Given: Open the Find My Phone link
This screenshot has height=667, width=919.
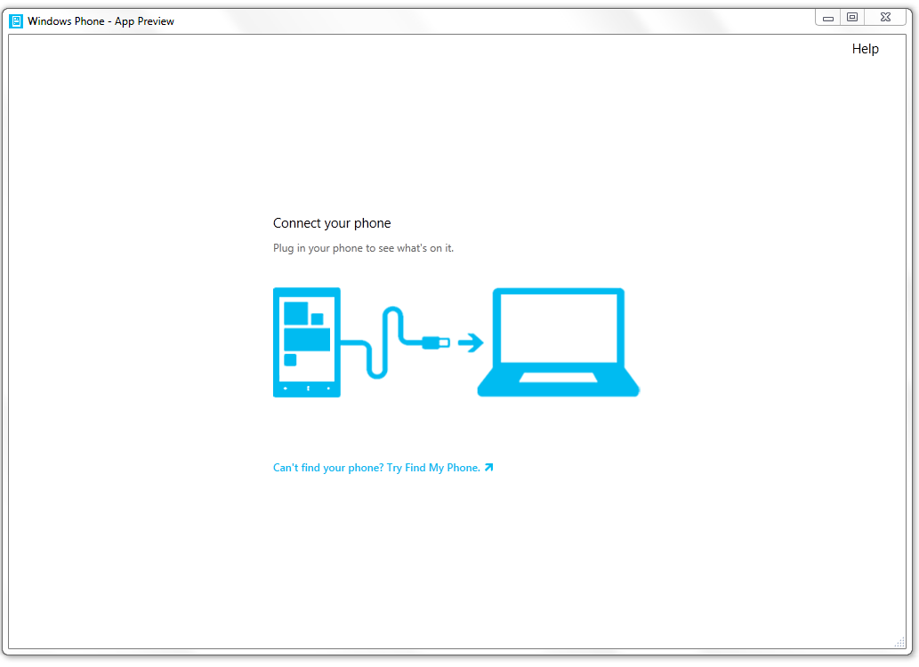Looking at the screenshot, I should coord(383,468).
